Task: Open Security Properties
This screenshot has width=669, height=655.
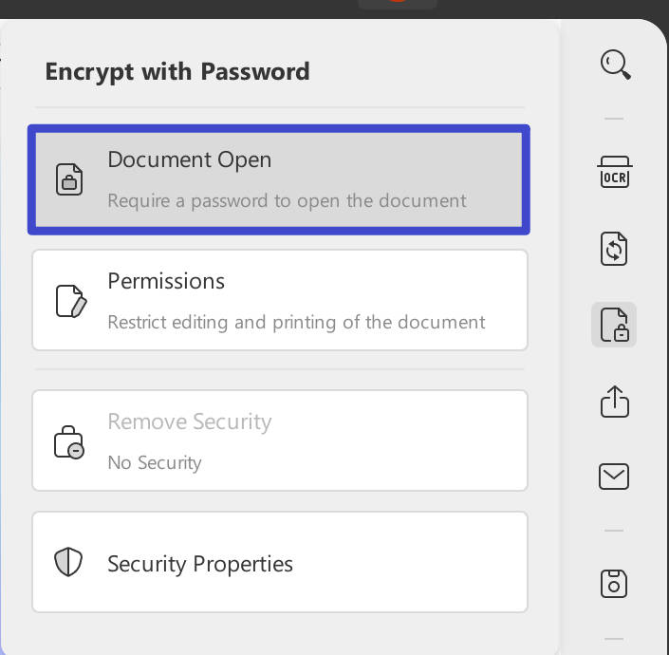Action: pos(280,562)
